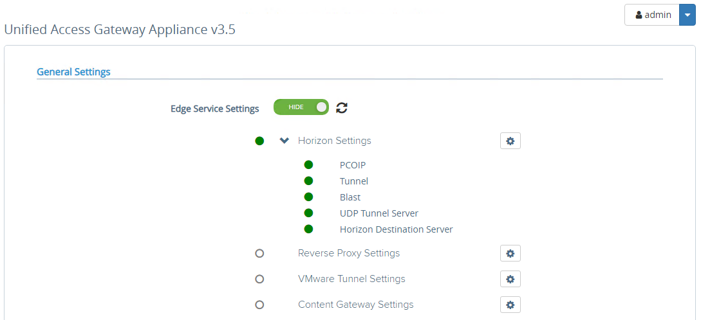The image size is (701, 320).
Task: Open VMware Tunnel Settings gear icon
Action: pos(510,279)
